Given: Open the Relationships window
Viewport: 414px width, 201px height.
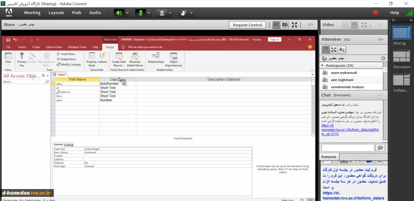Looking at the screenshot, I should tap(156, 58).
